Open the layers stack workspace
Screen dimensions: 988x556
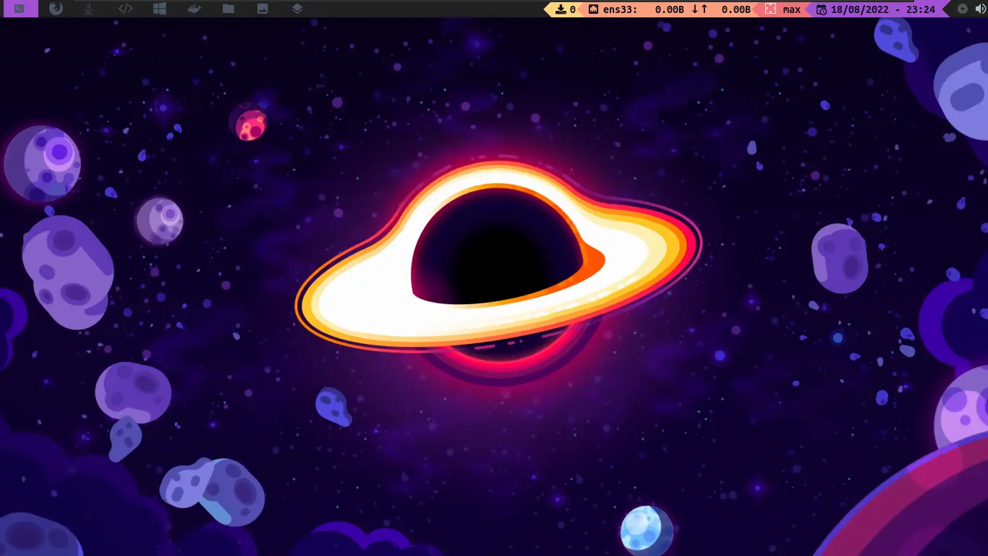(x=297, y=9)
